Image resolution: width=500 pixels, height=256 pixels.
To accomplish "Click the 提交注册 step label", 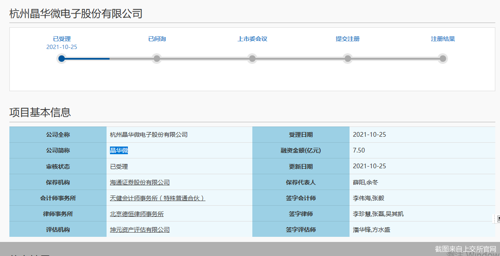I will (347, 39).
